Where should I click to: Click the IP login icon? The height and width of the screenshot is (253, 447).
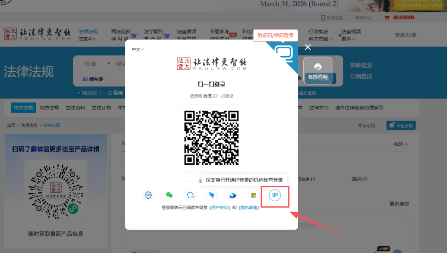(x=275, y=195)
